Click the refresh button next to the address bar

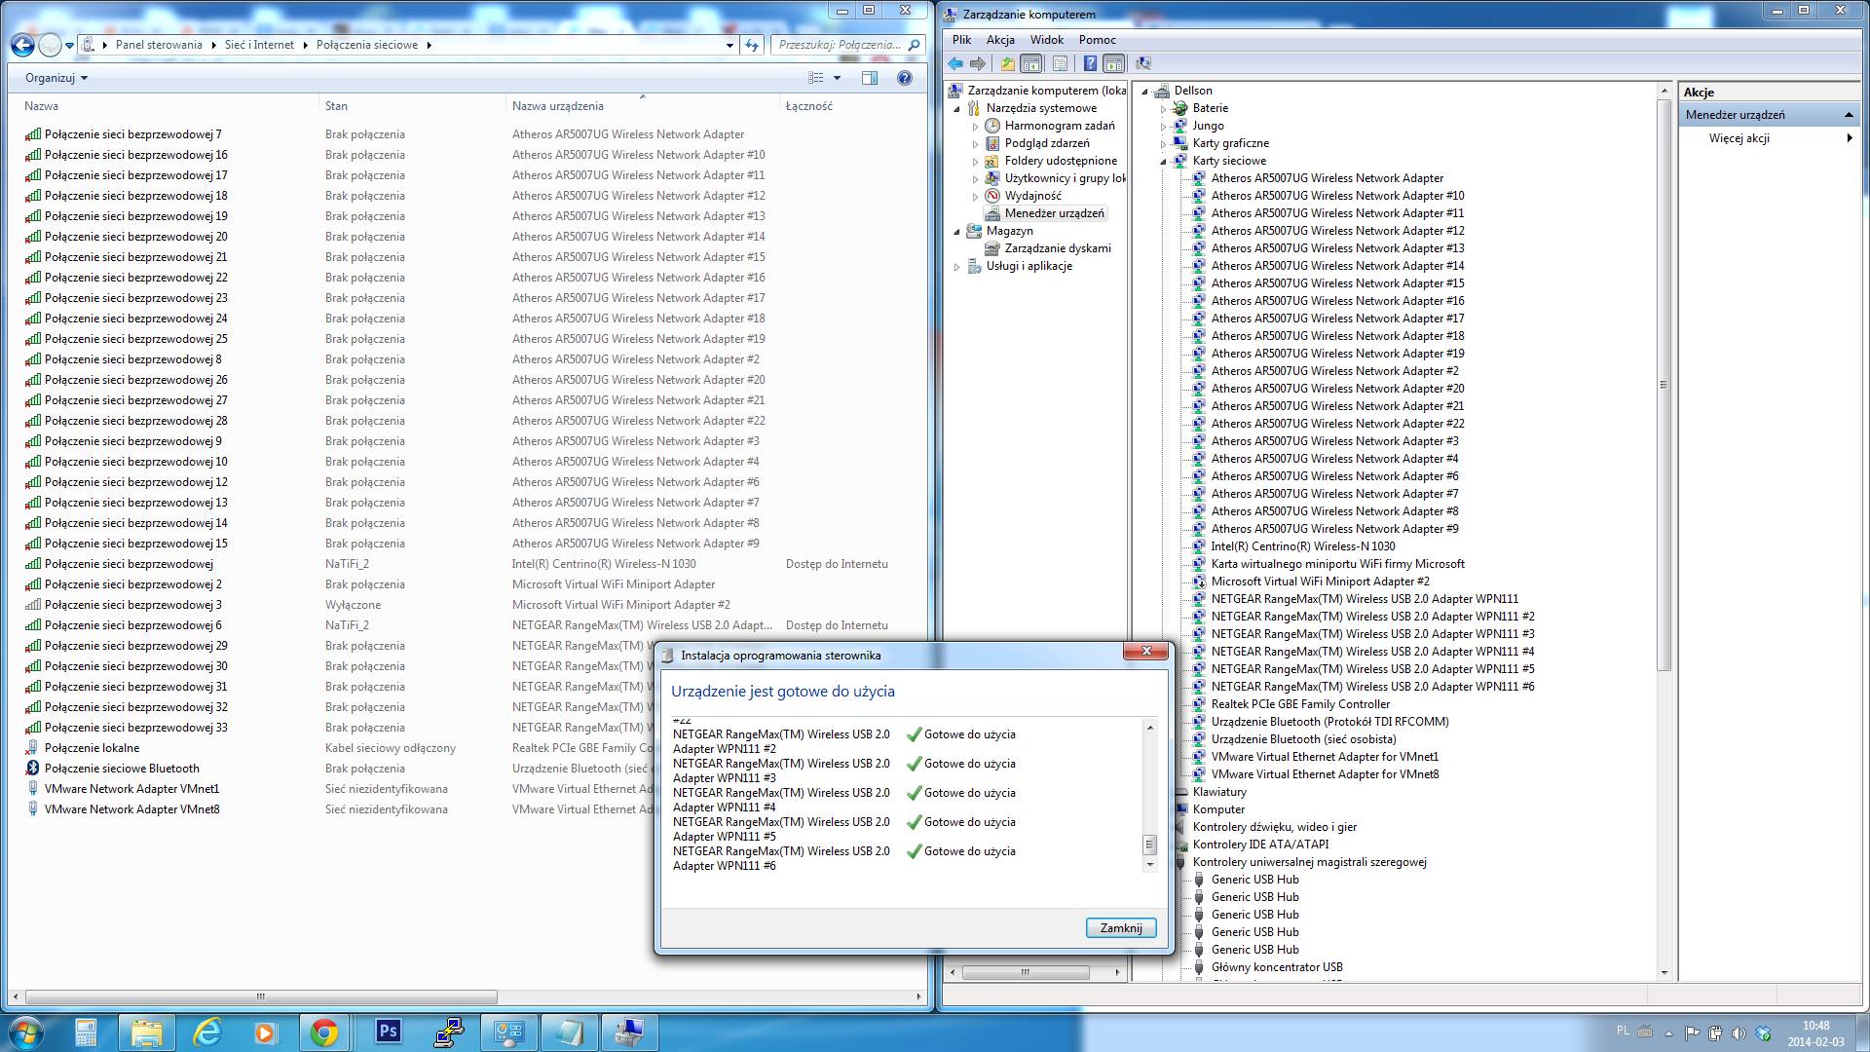pyautogui.click(x=752, y=45)
